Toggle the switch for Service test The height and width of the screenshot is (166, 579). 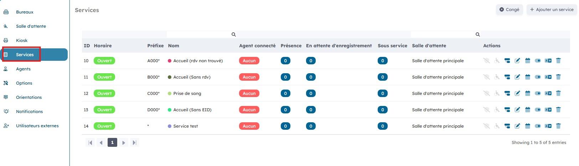(x=538, y=126)
